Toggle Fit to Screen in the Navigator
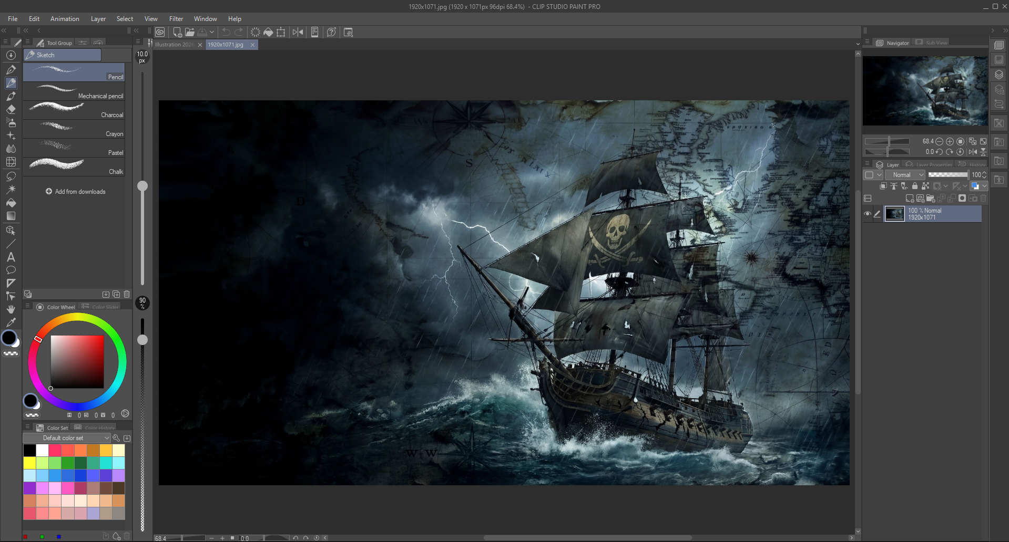The width and height of the screenshot is (1009, 542). tap(983, 141)
